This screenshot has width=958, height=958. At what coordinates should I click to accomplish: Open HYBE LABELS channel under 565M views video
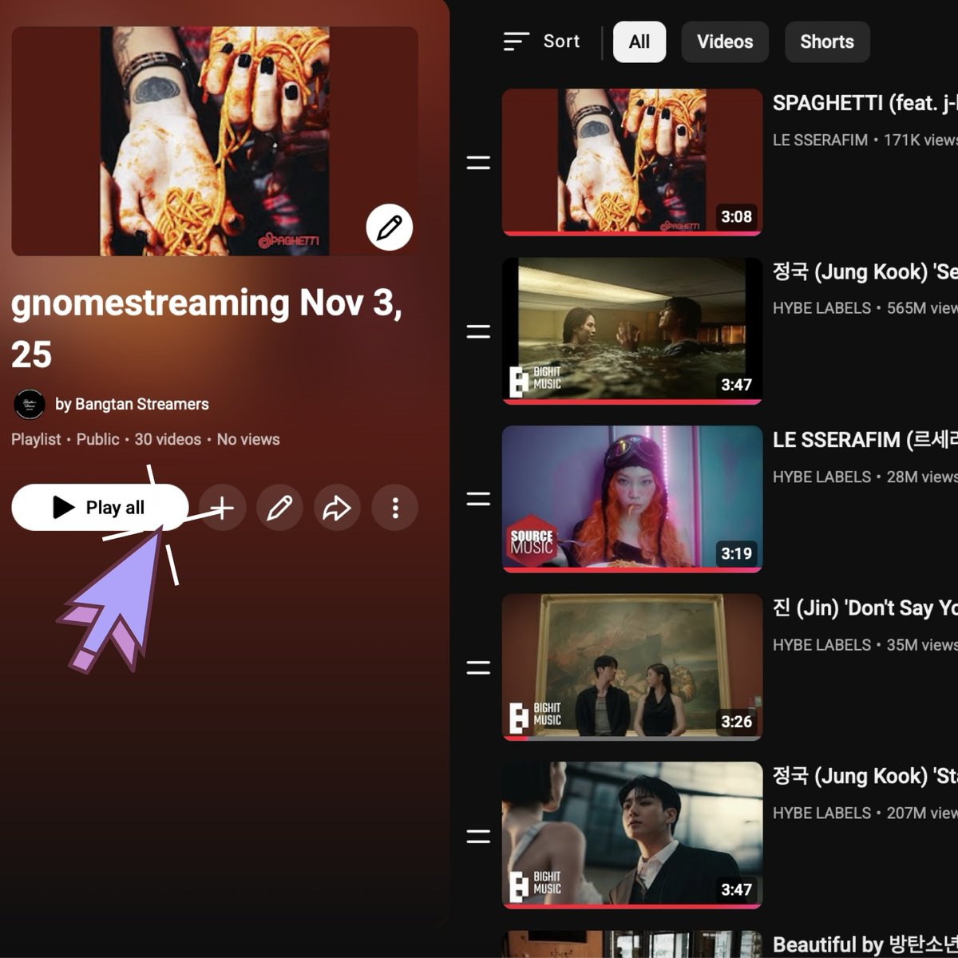click(821, 308)
